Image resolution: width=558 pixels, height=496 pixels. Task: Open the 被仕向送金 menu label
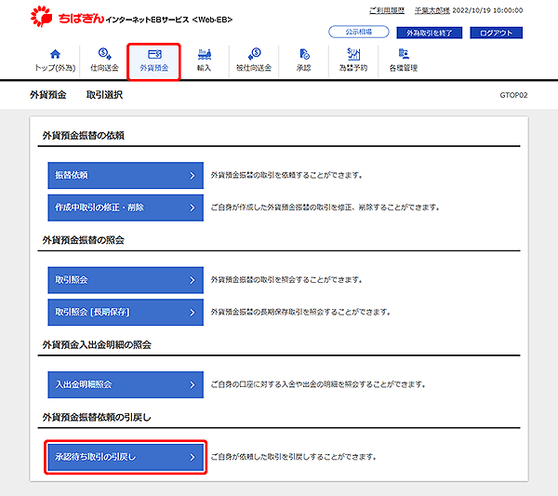[254, 68]
